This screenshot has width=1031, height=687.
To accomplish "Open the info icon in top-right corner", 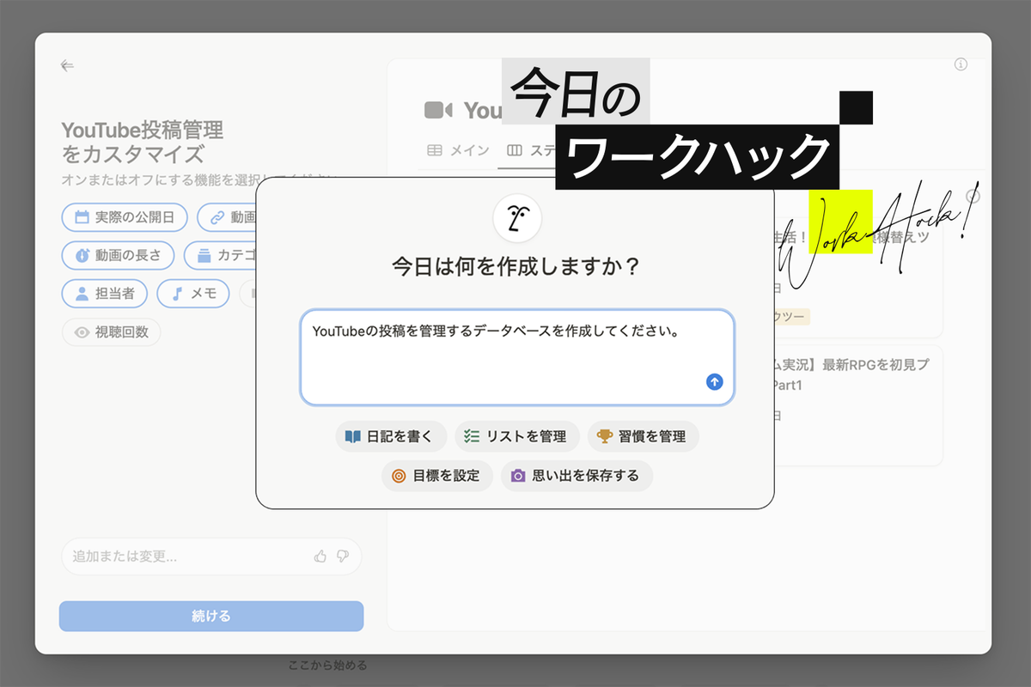I will [961, 64].
